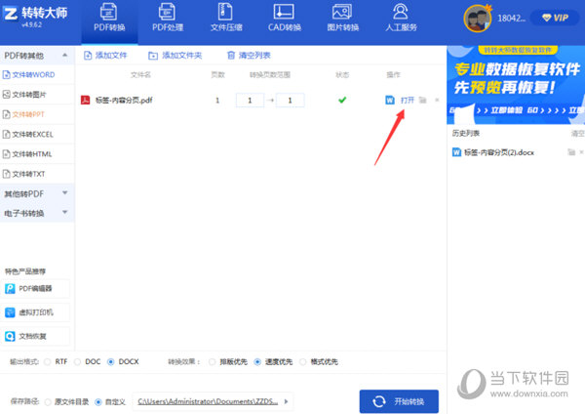Open the 图片转换 tab

point(342,18)
